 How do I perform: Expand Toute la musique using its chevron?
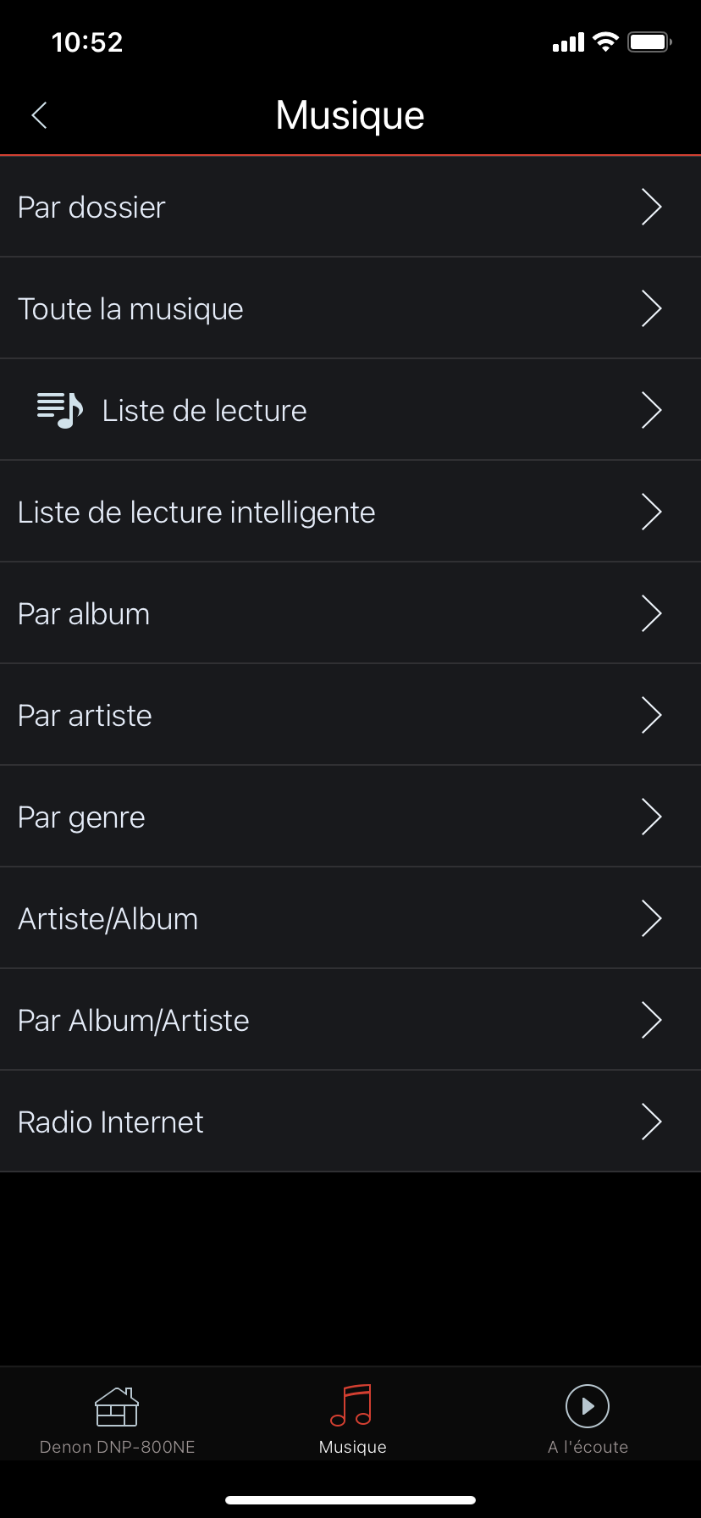(x=650, y=308)
